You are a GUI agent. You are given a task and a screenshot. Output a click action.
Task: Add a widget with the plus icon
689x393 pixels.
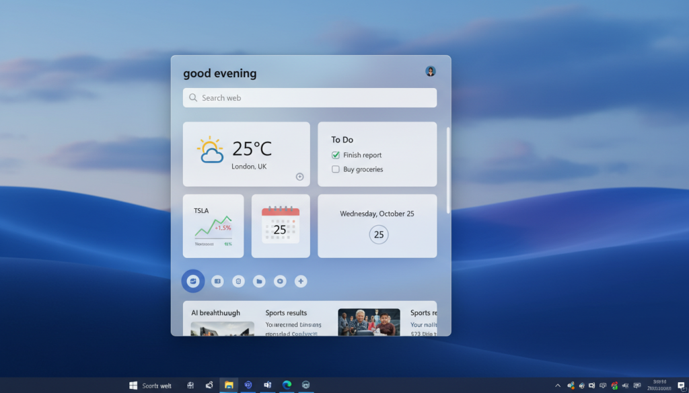click(301, 281)
